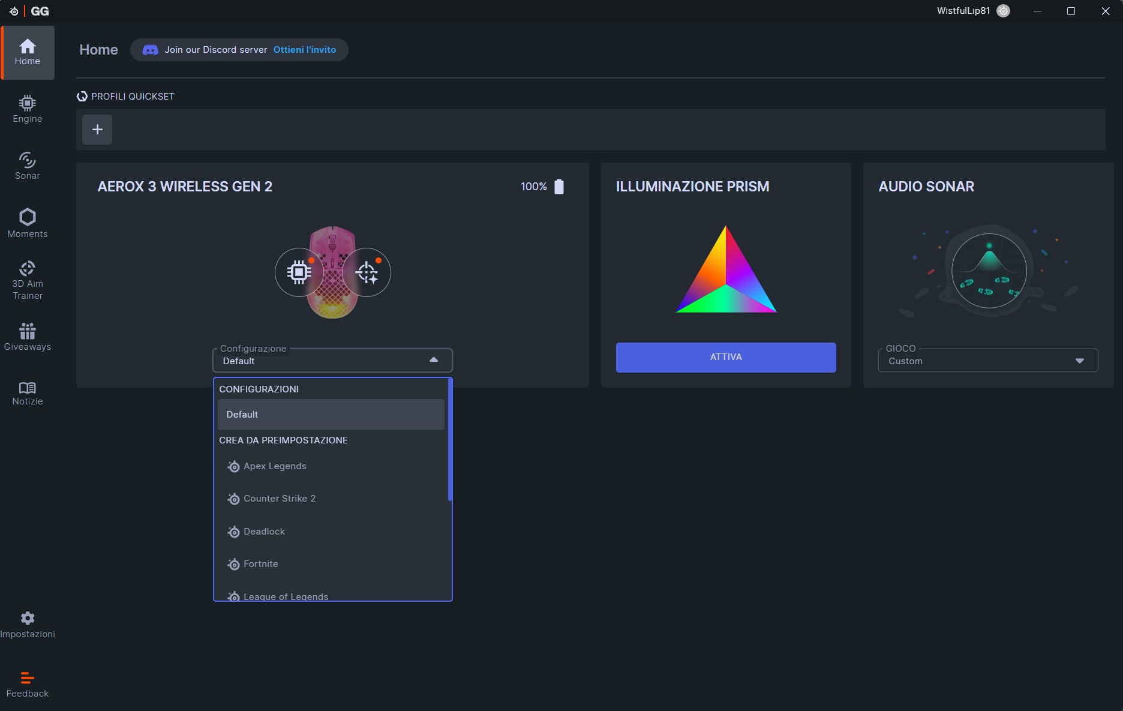Image resolution: width=1123 pixels, height=711 pixels.
Task: Open the Sonar audio section
Action: coord(28,166)
